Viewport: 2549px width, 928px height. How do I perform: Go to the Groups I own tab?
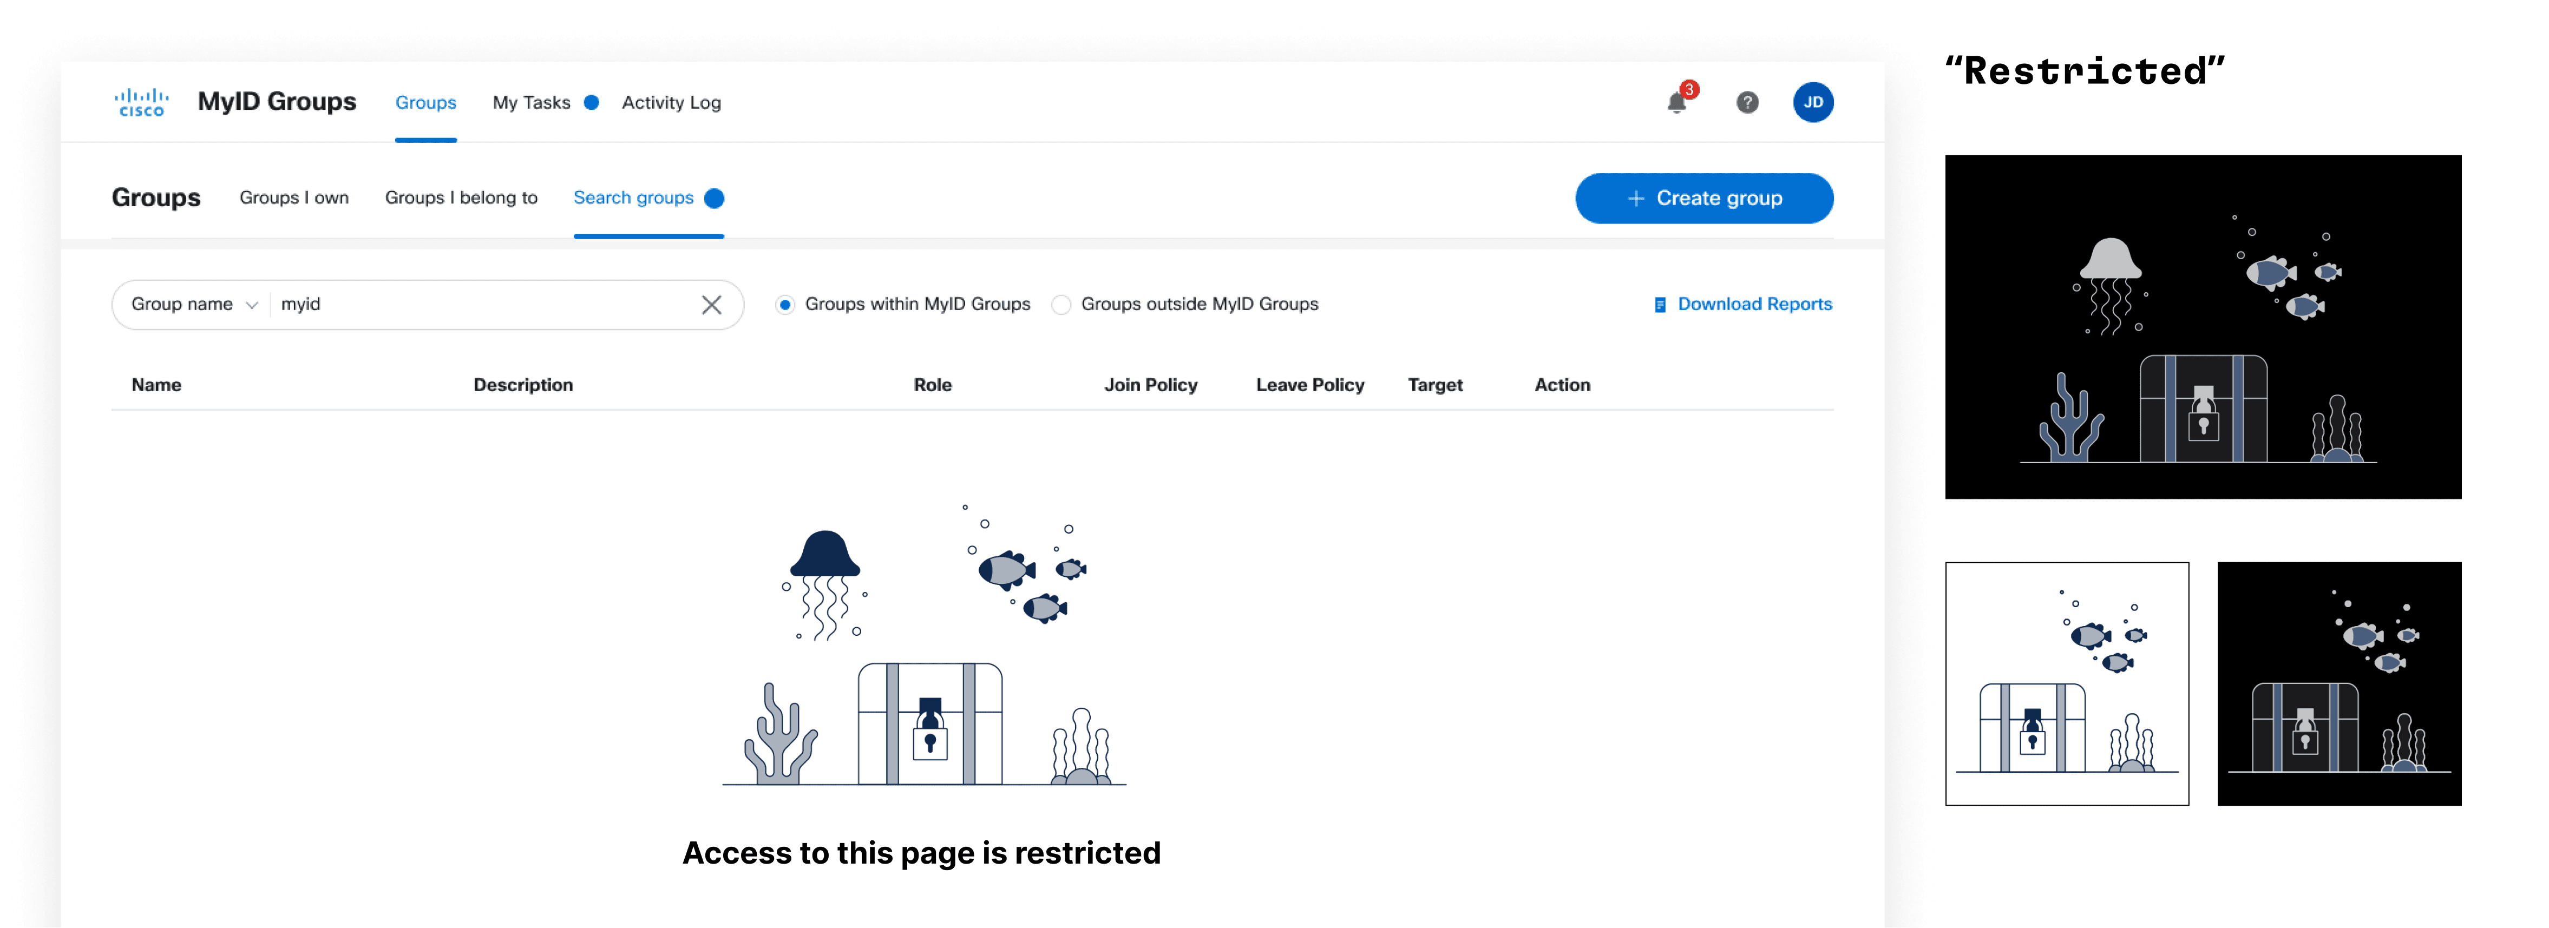pos(294,198)
